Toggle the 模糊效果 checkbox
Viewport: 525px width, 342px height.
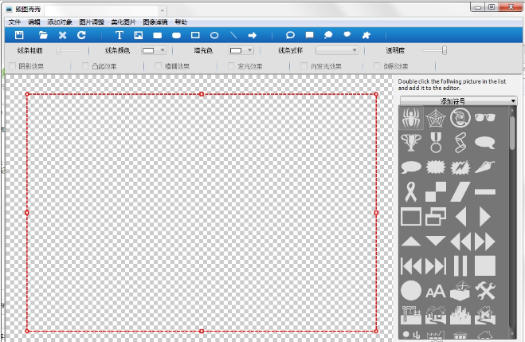[x=158, y=66]
